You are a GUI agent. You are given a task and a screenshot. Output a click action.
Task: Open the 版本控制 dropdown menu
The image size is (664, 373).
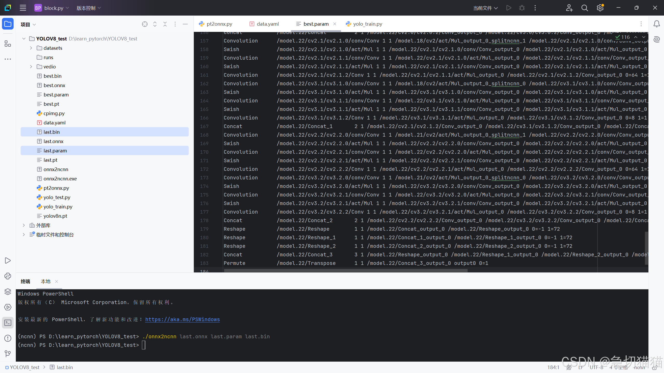coord(88,8)
